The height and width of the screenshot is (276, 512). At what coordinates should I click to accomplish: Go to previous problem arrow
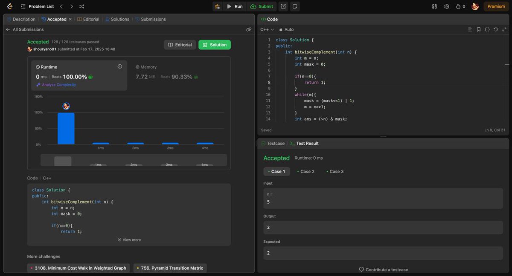(61, 6)
